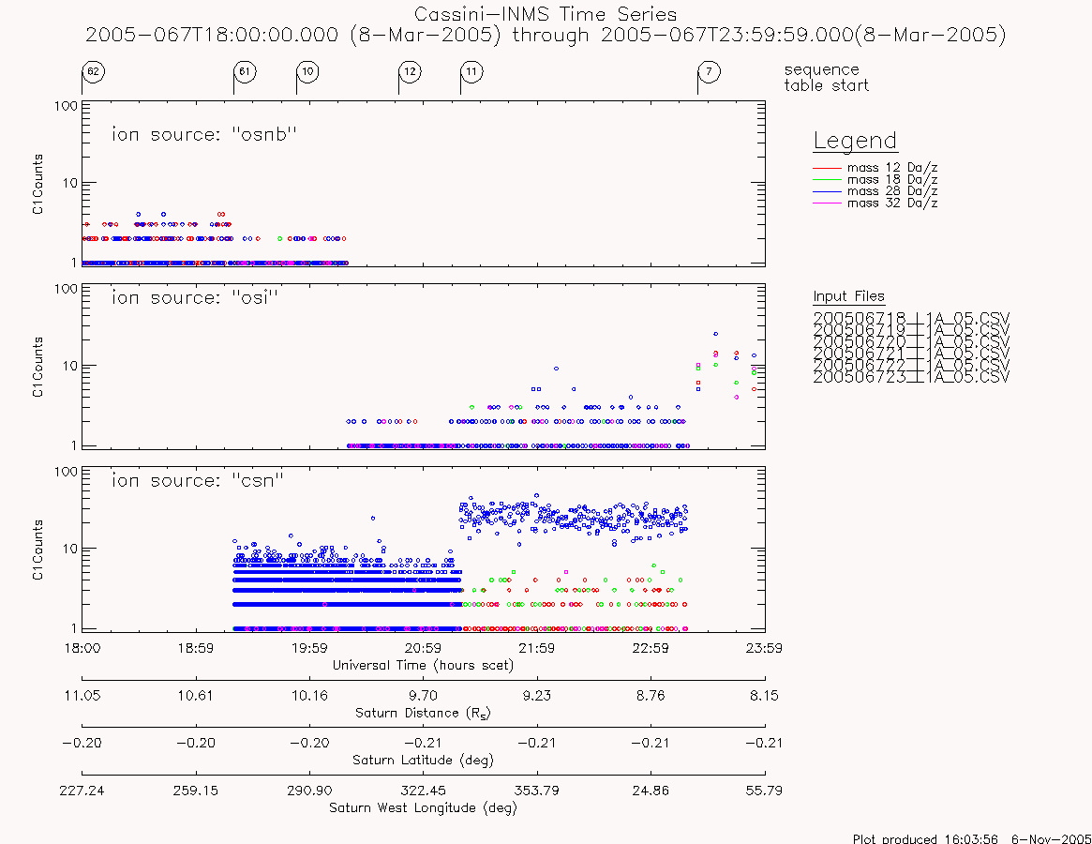Image resolution: width=1092 pixels, height=844 pixels.
Task: Click sequence table marker 62
Action: click(94, 72)
